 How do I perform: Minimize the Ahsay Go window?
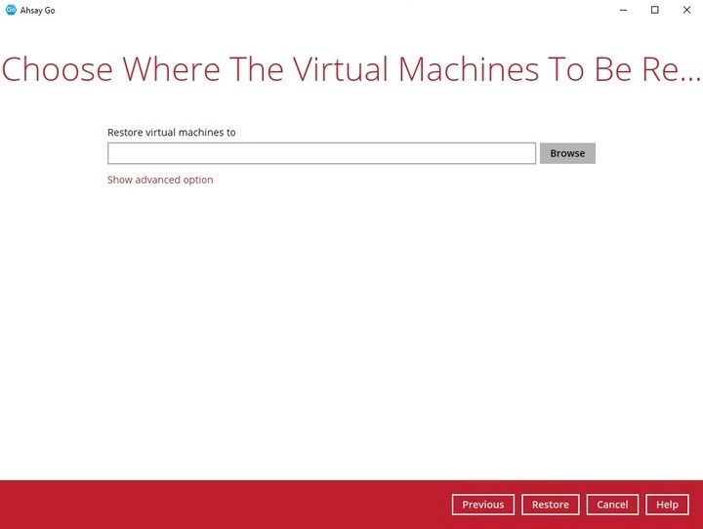tap(623, 10)
